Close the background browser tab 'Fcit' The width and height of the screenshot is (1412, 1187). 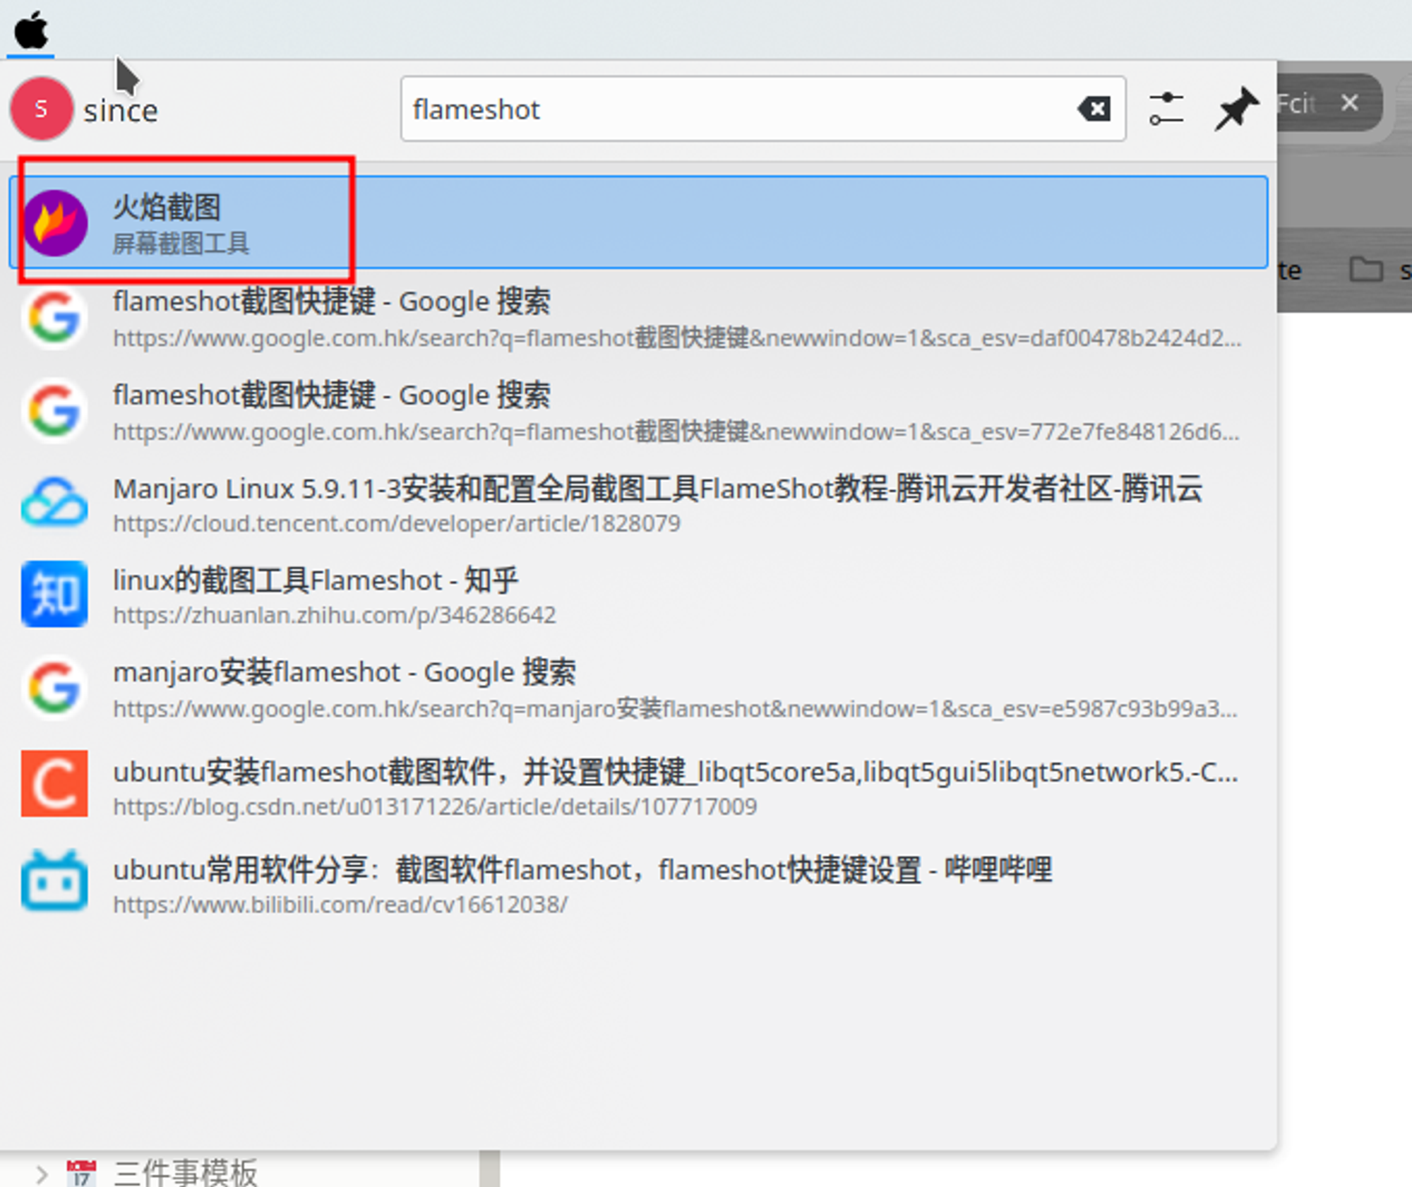[1349, 103]
